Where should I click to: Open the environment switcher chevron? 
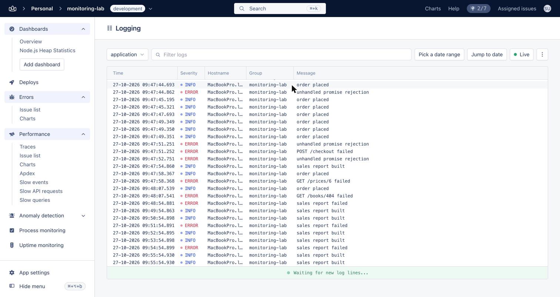[150, 9]
